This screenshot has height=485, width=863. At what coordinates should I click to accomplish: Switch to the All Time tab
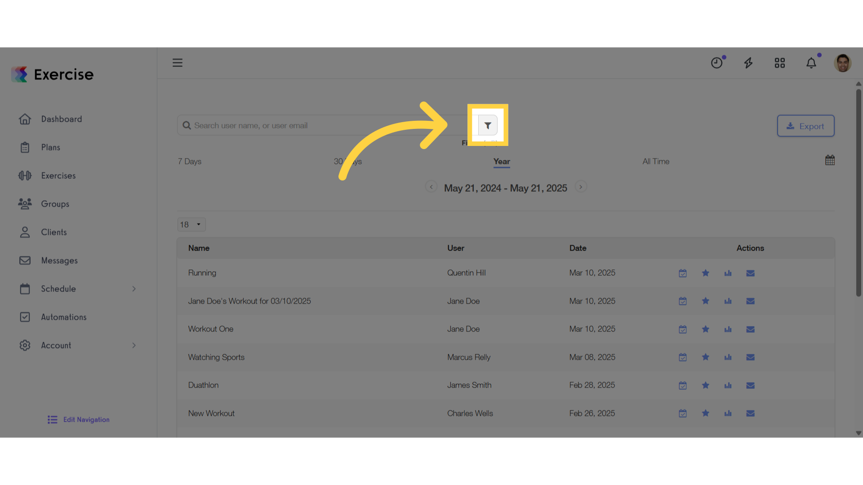(656, 161)
